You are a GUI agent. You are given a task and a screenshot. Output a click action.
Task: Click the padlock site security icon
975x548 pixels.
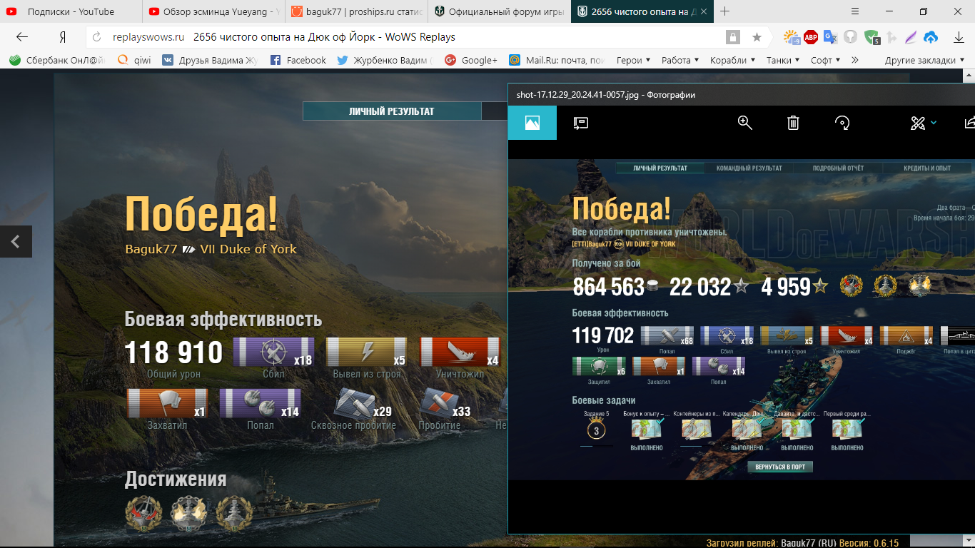(732, 37)
